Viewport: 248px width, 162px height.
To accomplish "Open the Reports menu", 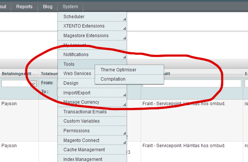I will tap(24, 7).
